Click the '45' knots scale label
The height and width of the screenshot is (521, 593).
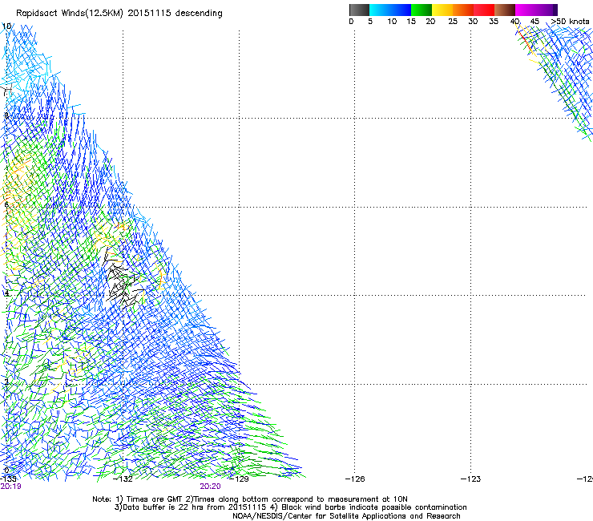(x=535, y=22)
